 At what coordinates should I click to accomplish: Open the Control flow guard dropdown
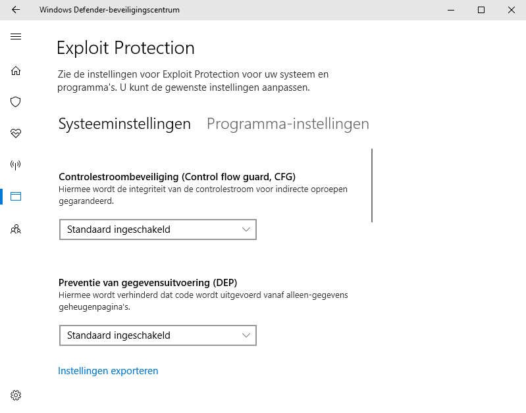tap(157, 230)
